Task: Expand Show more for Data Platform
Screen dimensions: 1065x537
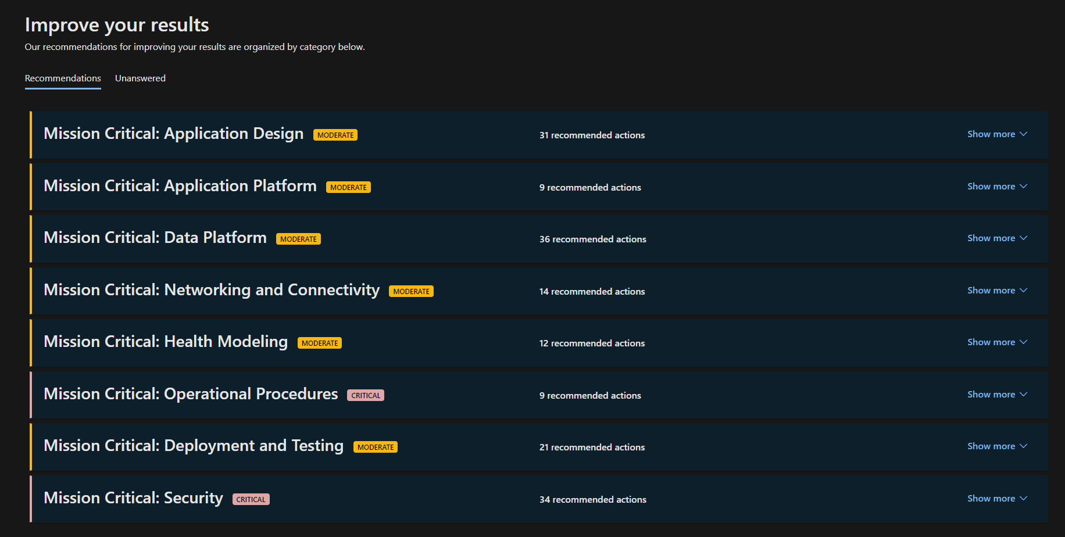Action: coord(997,238)
